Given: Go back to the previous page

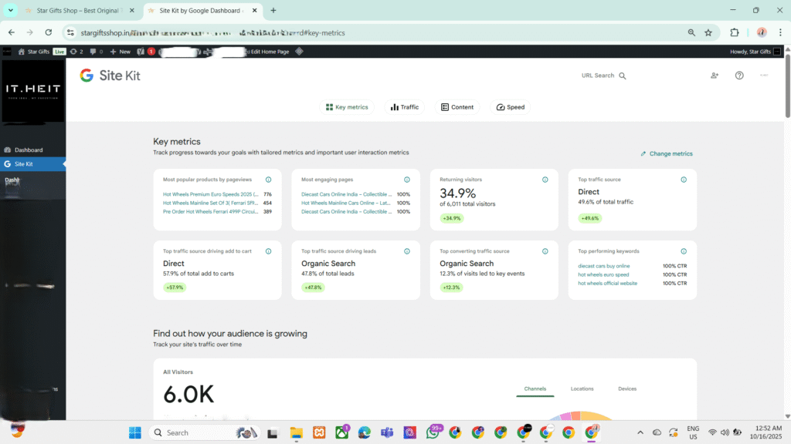Looking at the screenshot, I should tap(11, 32).
